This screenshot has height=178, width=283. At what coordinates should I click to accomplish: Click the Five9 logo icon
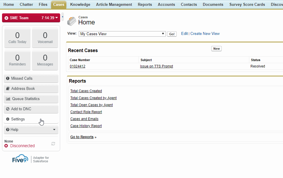21,159
